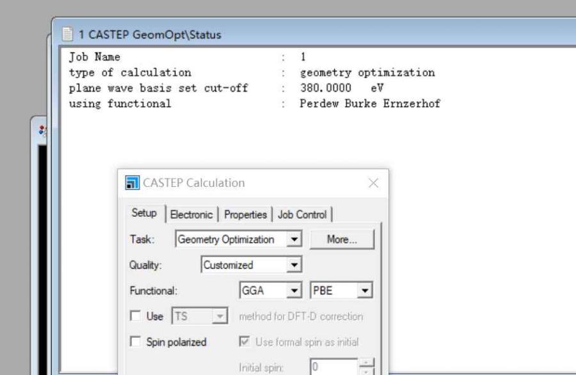576x375 pixels.
Task: Click the Initial spin input field
Action: tap(333, 367)
